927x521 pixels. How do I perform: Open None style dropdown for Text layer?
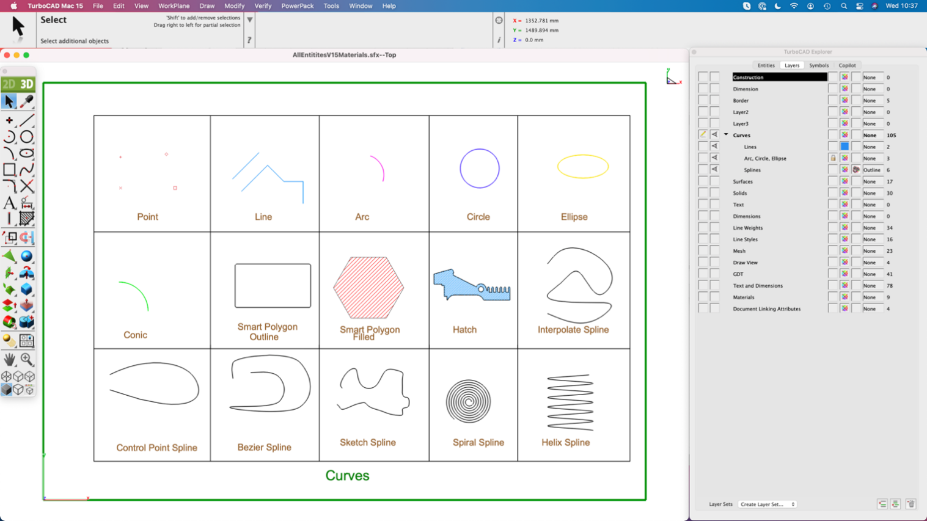pos(872,205)
